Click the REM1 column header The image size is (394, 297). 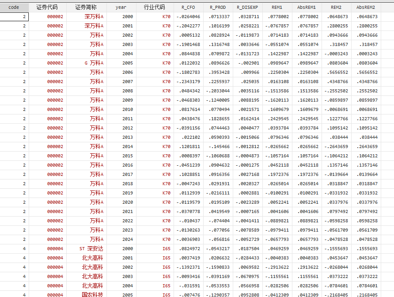(277, 8)
